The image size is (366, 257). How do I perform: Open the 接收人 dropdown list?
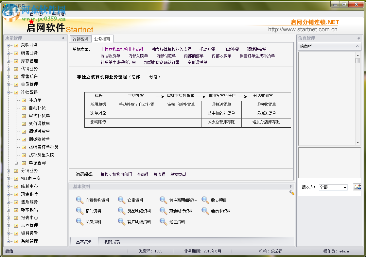[345, 187]
